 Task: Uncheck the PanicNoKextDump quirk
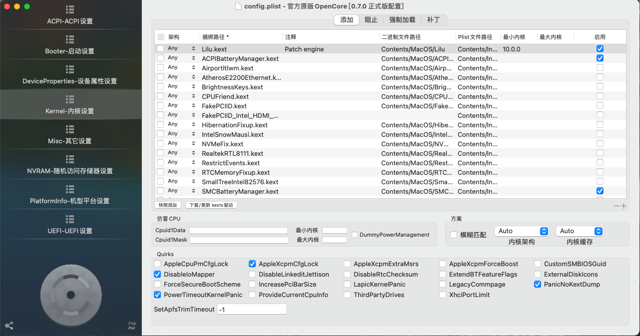click(538, 284)
